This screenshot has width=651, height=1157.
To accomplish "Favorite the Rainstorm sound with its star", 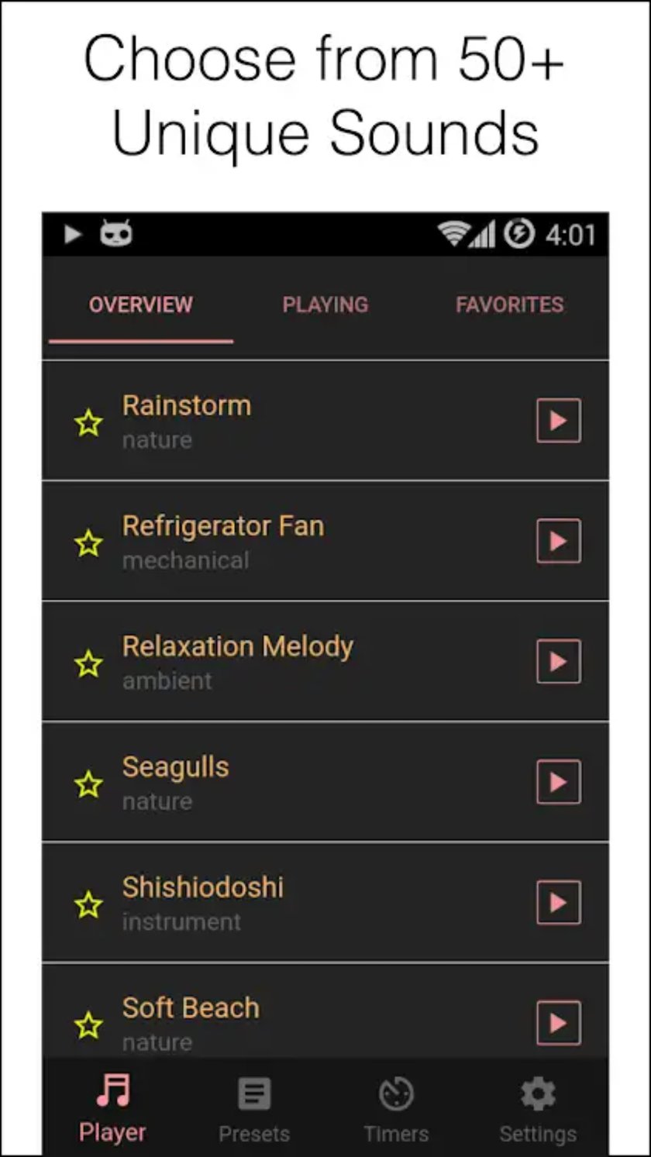I will 88,423.
